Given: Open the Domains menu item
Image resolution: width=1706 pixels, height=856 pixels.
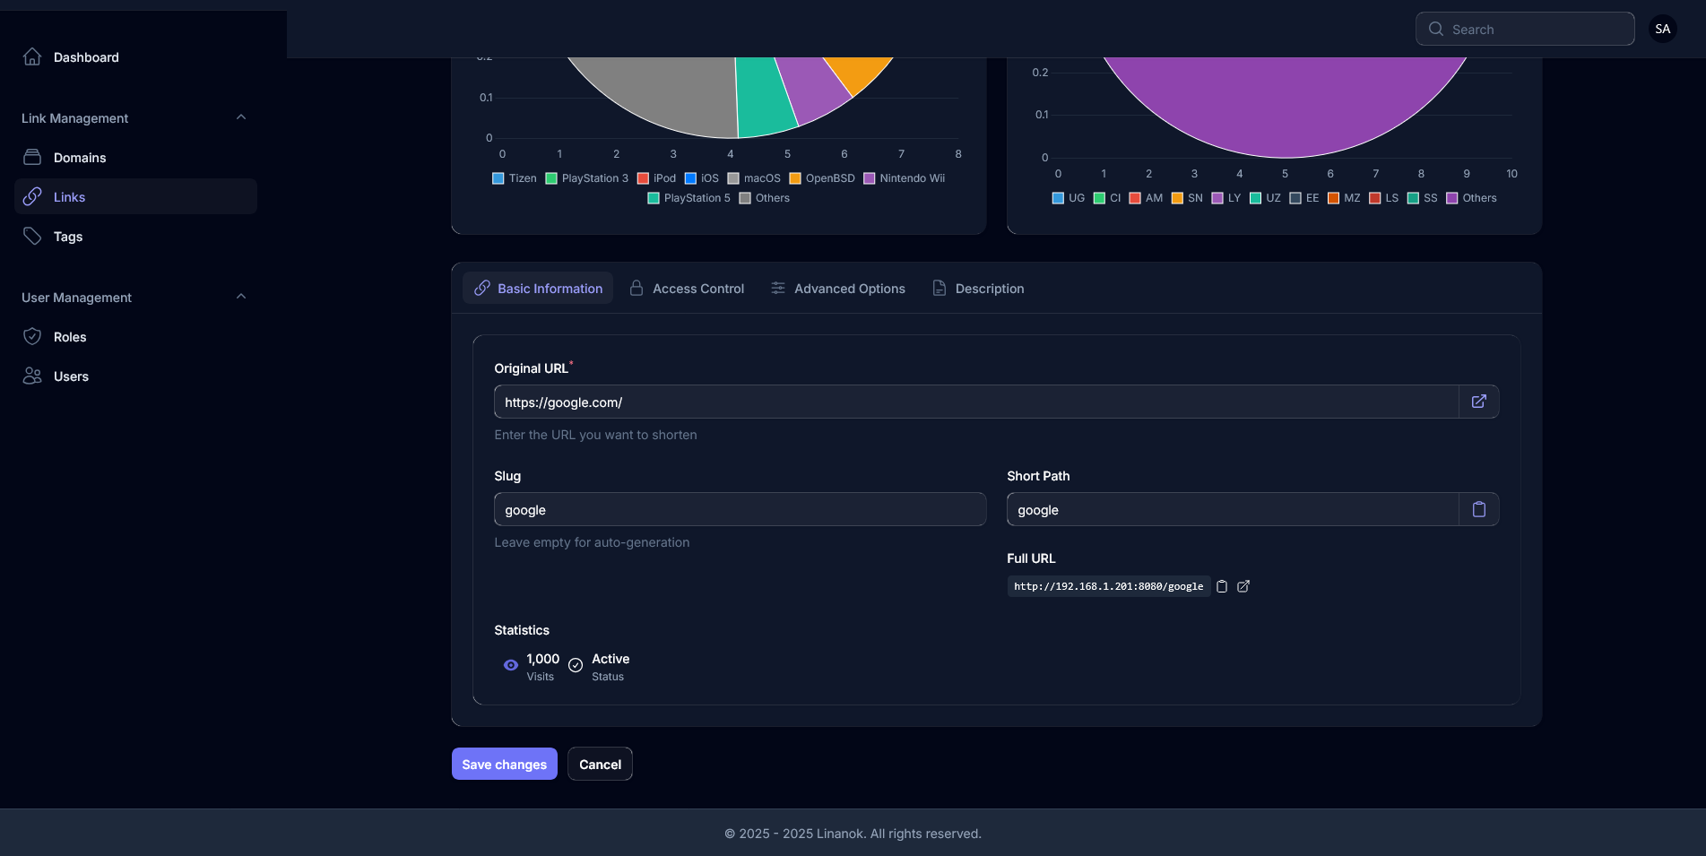Looking at the screenshot, I should 135,157.
